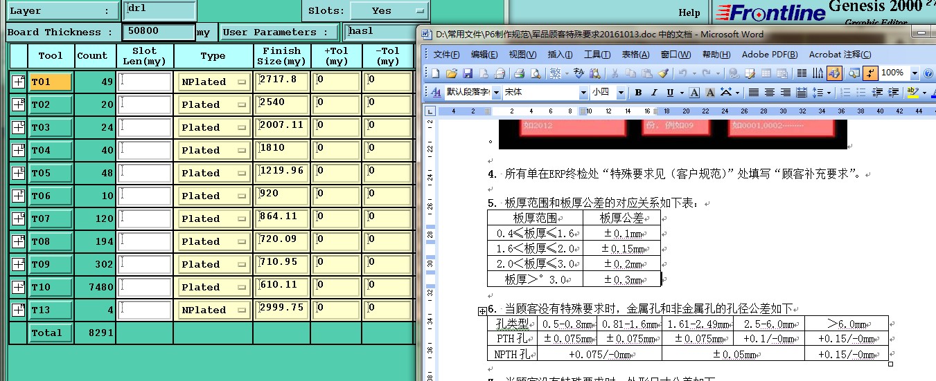Open the Slots Yes dropdown in Genesis
Image resolution: width=936 pixels, height=381 pixels.
click(389, 11)
